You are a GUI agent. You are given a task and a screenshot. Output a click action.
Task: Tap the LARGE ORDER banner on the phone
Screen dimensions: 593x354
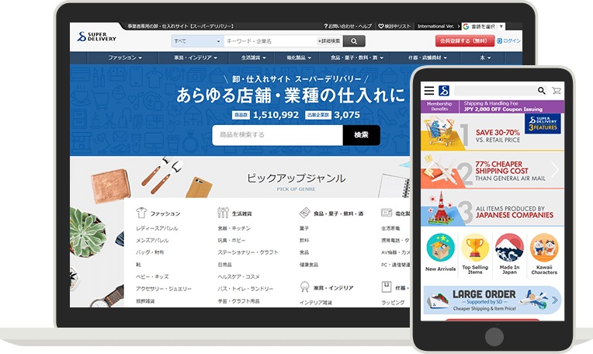[492, 300]
